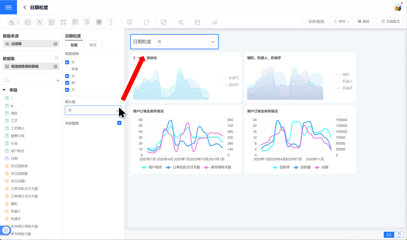
Task: Click the export icon in toolbar
Action: point(198,22)
